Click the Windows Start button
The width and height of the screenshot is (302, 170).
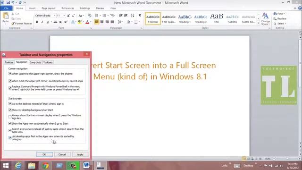pos(6,166)
